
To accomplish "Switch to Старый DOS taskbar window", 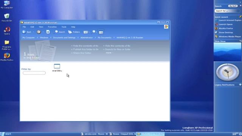I will coord(123,134).
